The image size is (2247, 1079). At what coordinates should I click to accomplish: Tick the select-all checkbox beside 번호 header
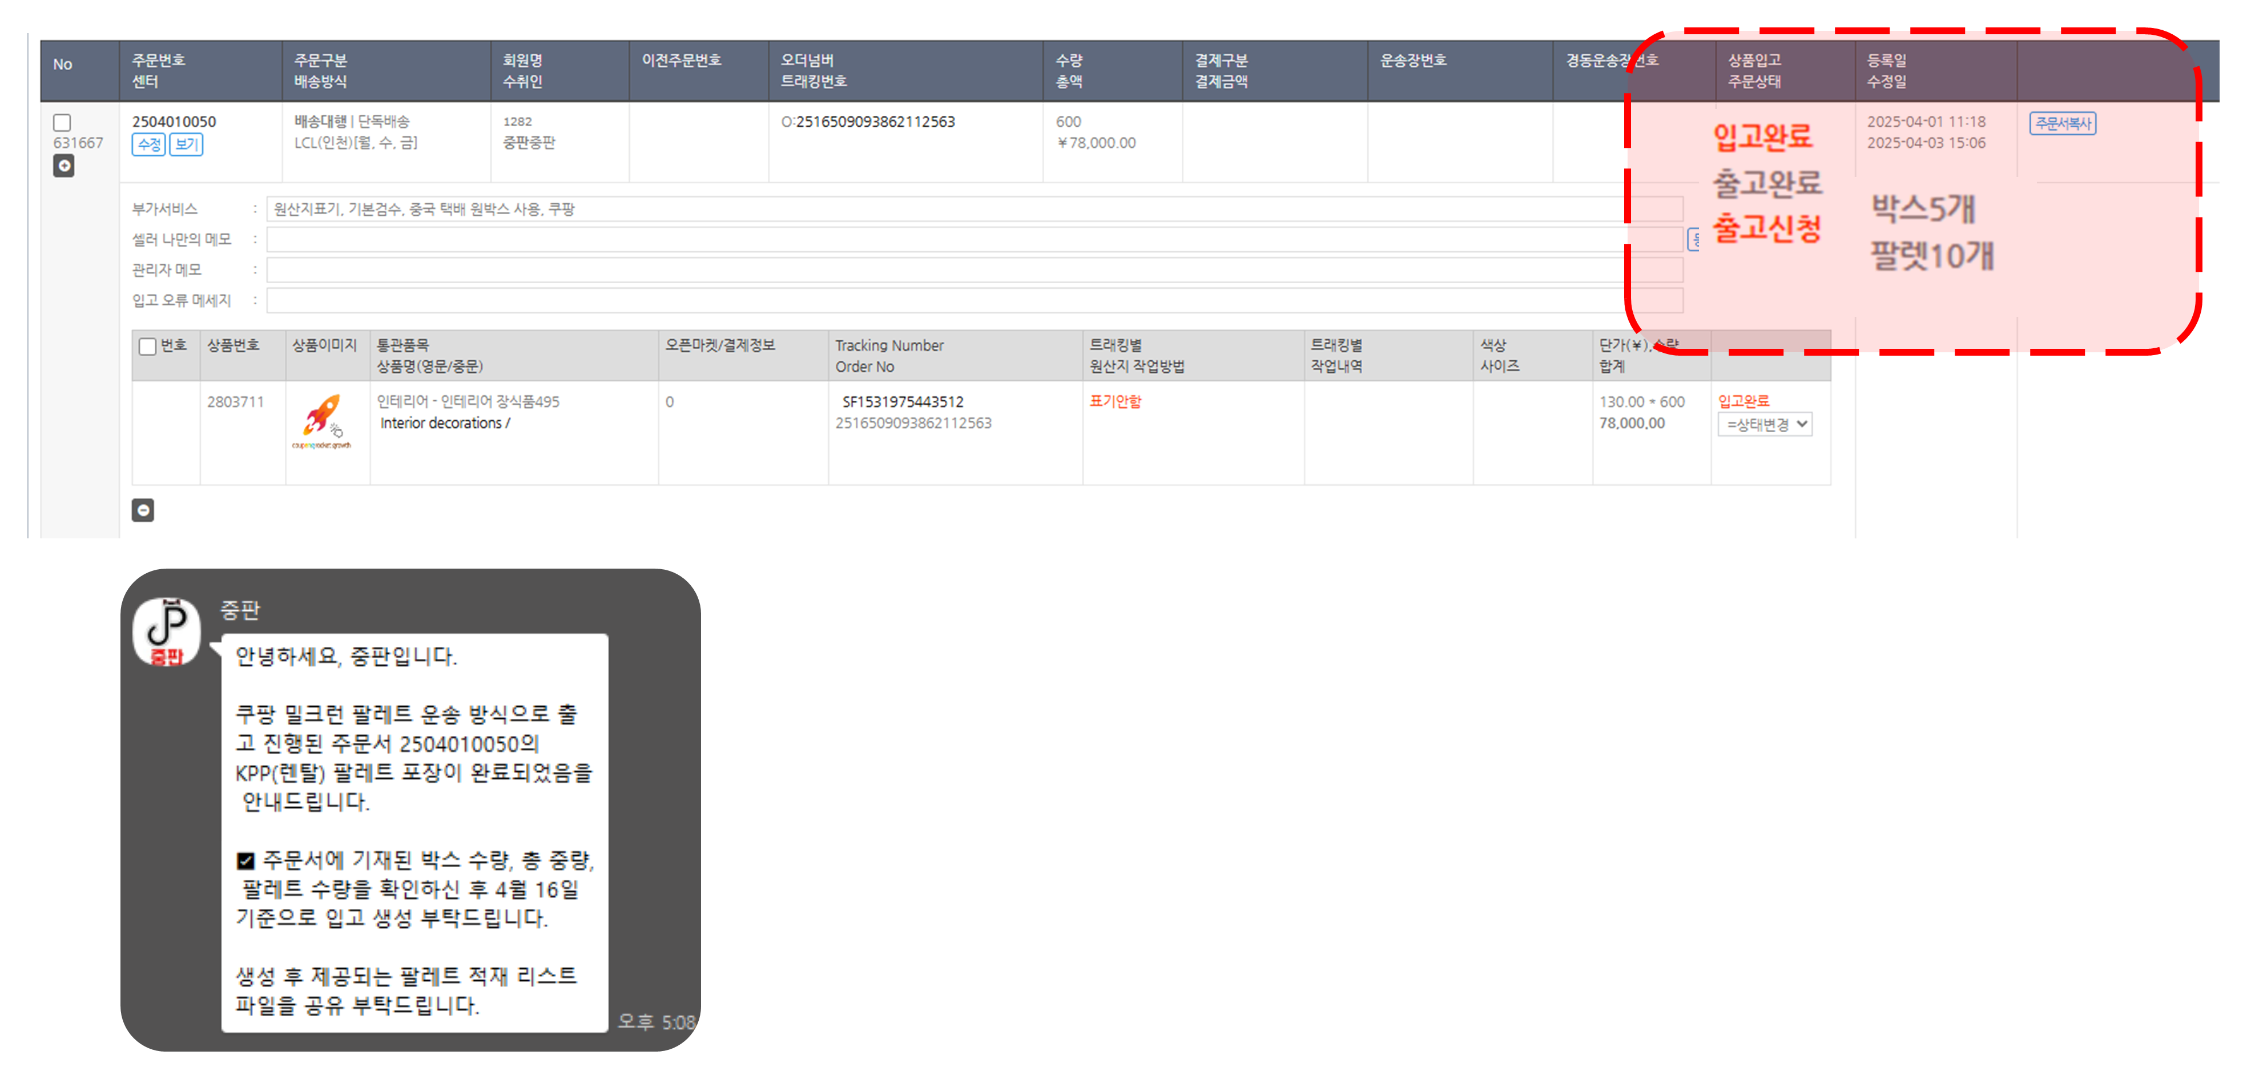tap(147, 347)
